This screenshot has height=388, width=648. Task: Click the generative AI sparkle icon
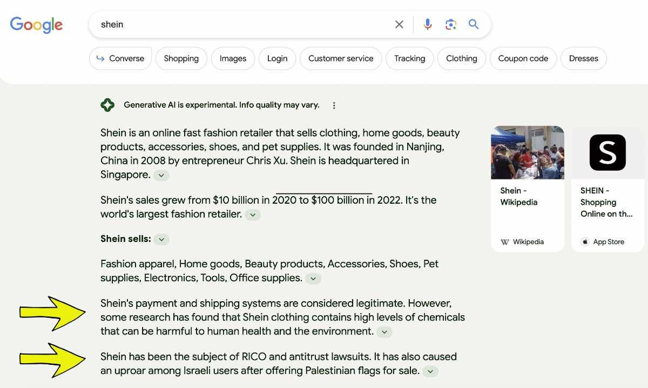pos(107,105)
